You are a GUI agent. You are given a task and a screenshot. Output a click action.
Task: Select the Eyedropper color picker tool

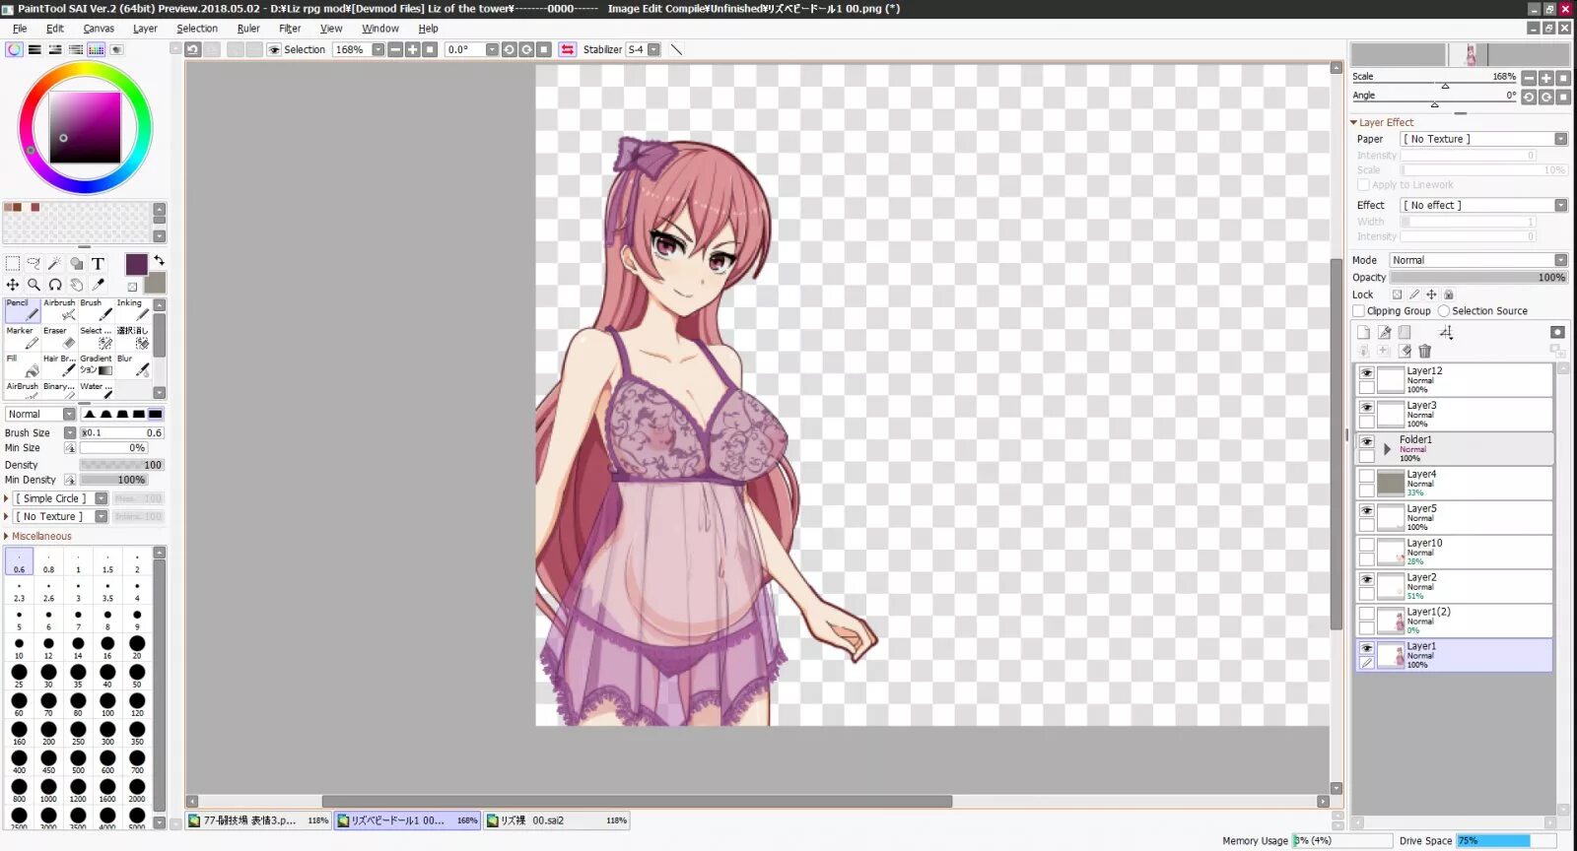tap(98, 285)
